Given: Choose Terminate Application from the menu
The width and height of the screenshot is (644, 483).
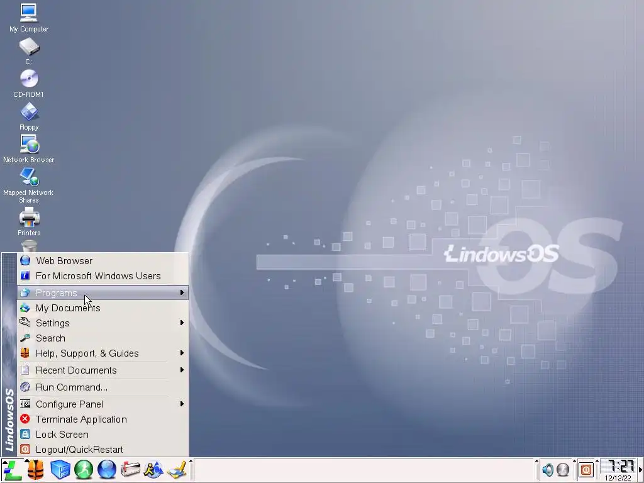Looking at the screenshot, I should 103,419.
